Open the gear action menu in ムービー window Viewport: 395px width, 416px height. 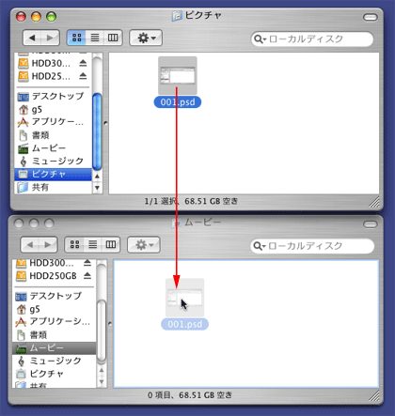[x=144, y=244]
